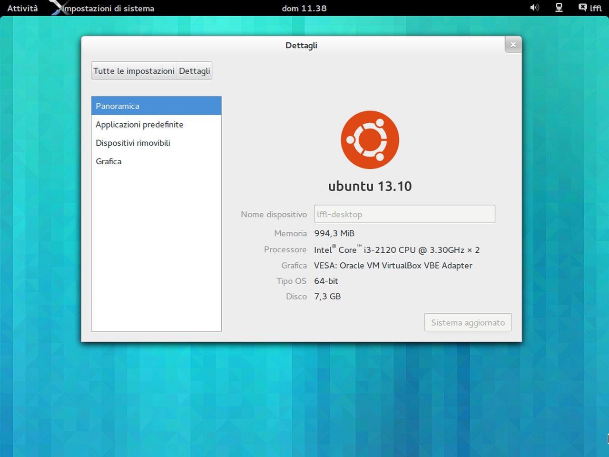Open the lffl user chat status menu
The image size is (609, 457).
point(590,8)
